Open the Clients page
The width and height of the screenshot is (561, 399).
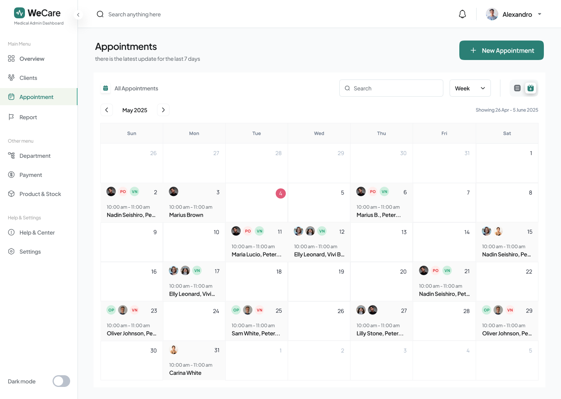(28, 78)
